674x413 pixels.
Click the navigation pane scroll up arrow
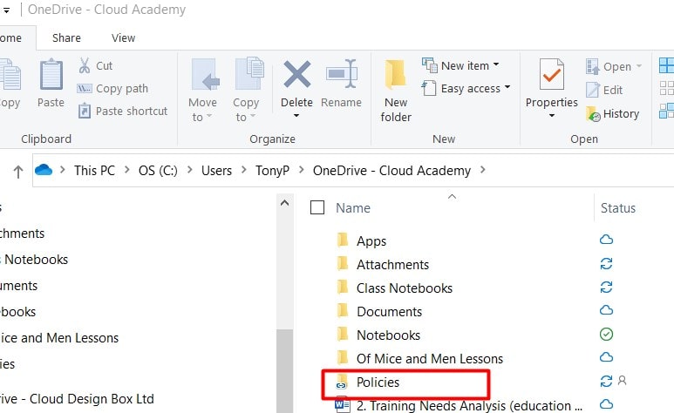[x=284, y=203]
